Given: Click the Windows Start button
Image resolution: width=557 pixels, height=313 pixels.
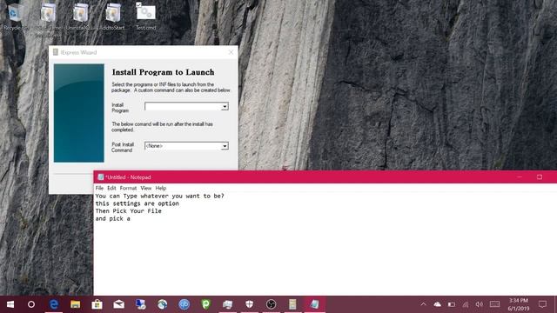Looking at the screenshot, I should pyautogui.click(x=10, y=304).
